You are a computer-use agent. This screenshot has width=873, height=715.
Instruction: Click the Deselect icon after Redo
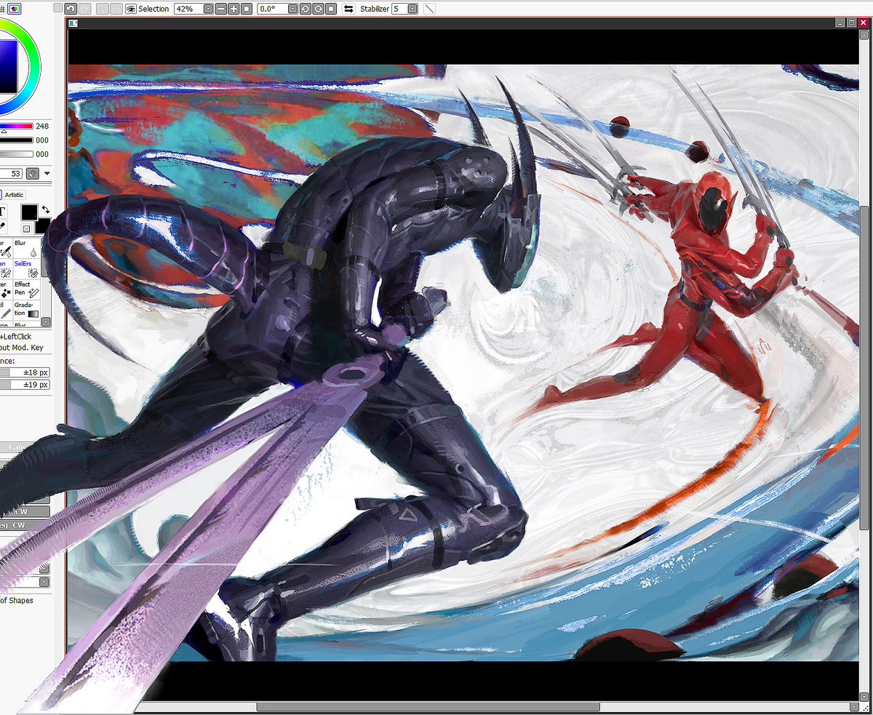point(101,9)
